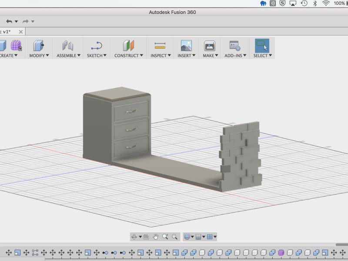348x261 pixels.
Task: Click the Bluetooth icon in macOS menu bar
Action: pos(315,3)
